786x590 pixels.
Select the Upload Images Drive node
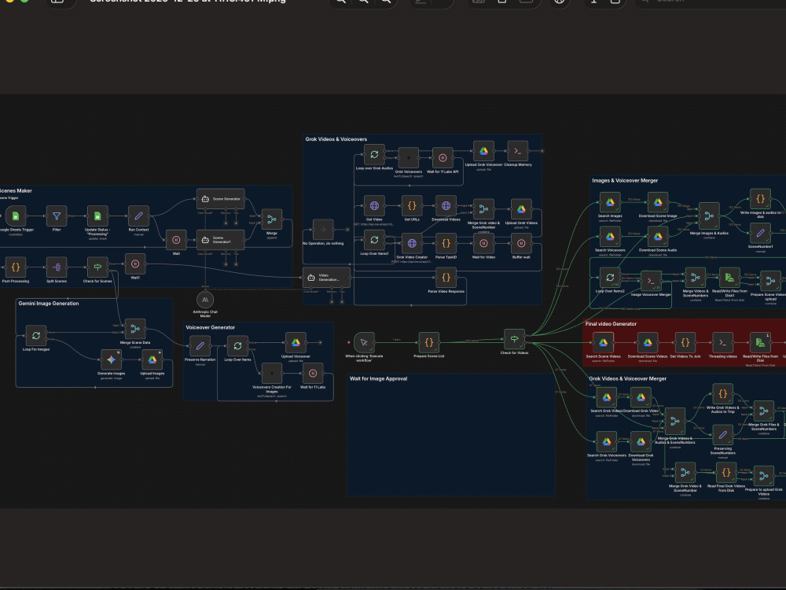click(152, 360)
